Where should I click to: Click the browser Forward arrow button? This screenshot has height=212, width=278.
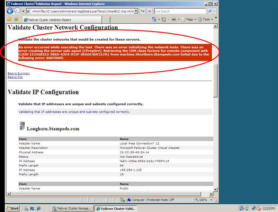pyautogui.click(x=17, y=11)
